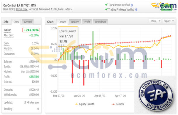Click the Drawdown label in Info panel
This screenshot has width=178, height=115.
click(9, 54)
